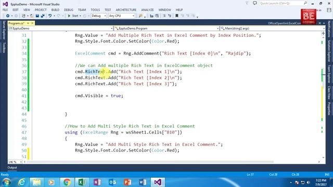Click the notifications flag icon
This screenshot has height=187, width=333.
(x=247, y=3)
